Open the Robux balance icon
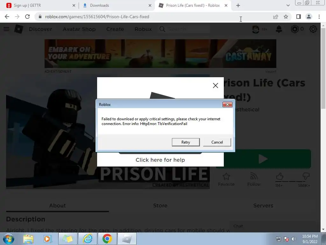Screen dimensions: 326x245 [294, 29]
